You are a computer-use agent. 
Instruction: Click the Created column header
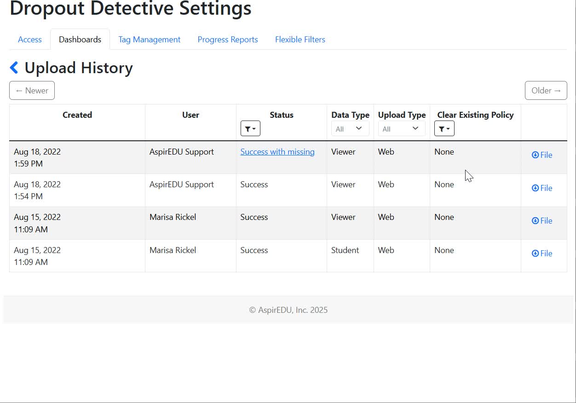[77, 115]
